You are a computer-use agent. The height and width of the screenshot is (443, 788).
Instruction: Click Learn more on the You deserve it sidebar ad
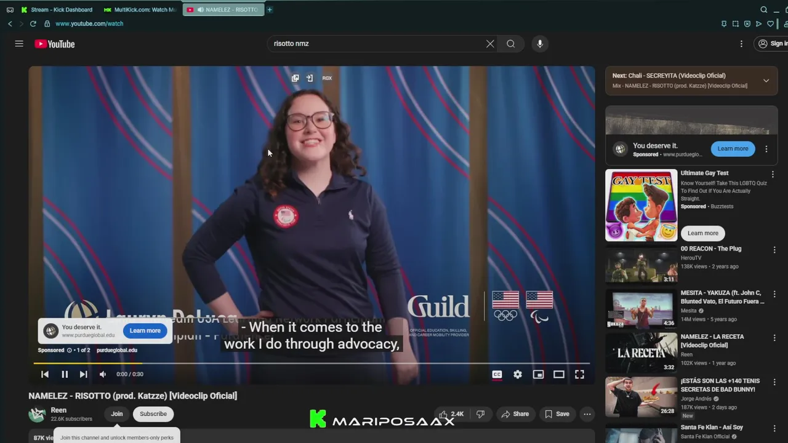click(733, 148)
